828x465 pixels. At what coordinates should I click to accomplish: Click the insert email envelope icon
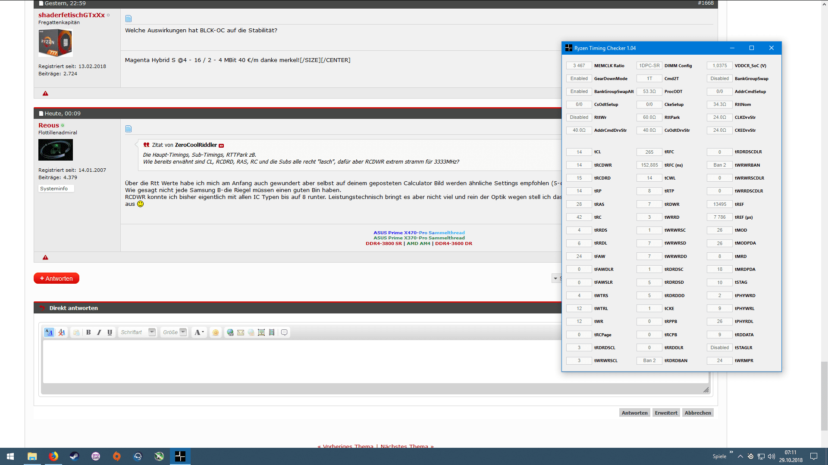point(241,332)
